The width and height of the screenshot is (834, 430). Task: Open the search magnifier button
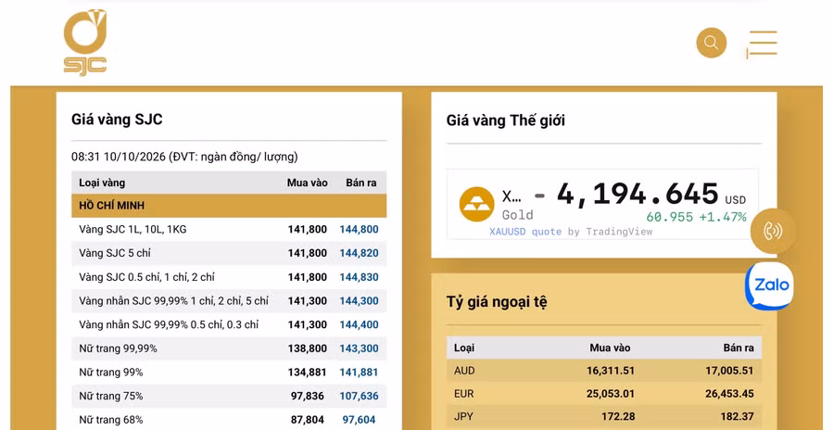pos(712,43)
